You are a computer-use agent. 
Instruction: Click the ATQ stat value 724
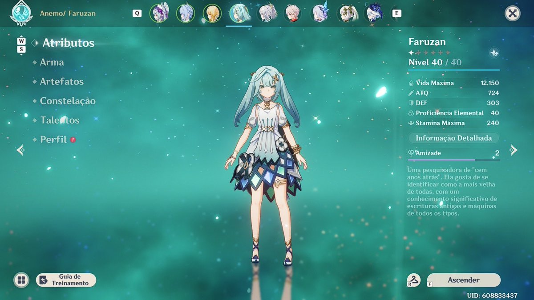[493, 93]
